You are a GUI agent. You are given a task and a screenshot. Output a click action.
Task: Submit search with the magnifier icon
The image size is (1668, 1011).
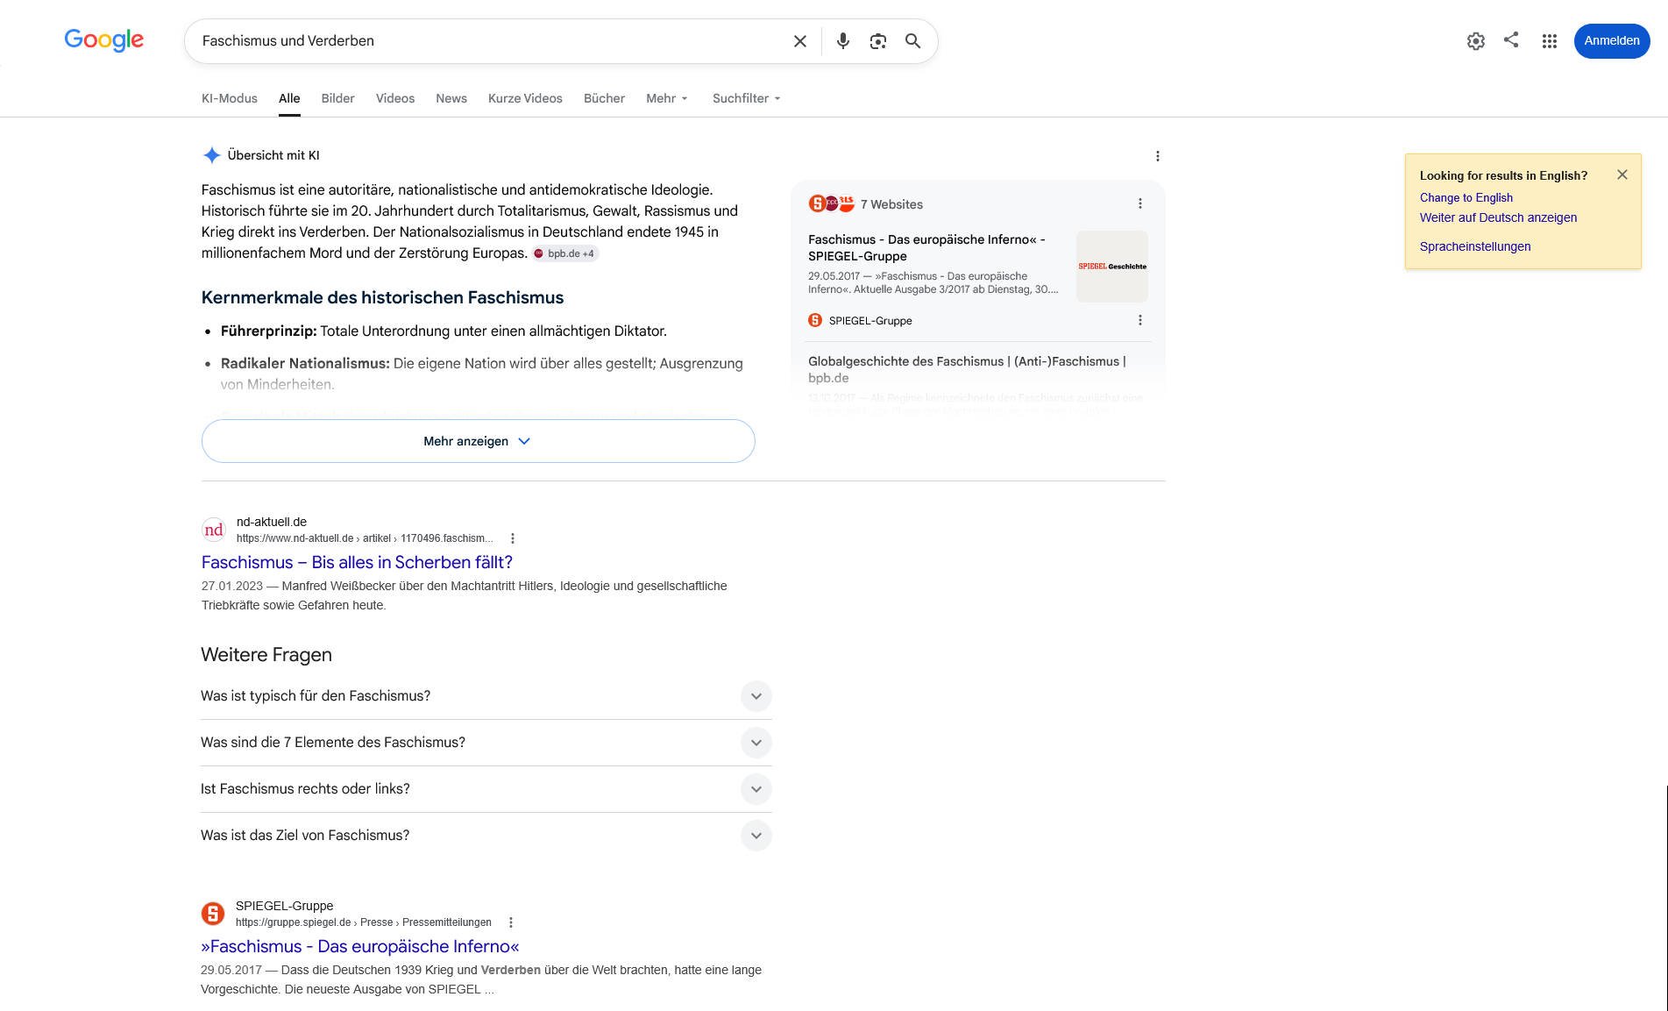(912, 41)
